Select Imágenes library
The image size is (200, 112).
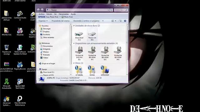point(45,49)
